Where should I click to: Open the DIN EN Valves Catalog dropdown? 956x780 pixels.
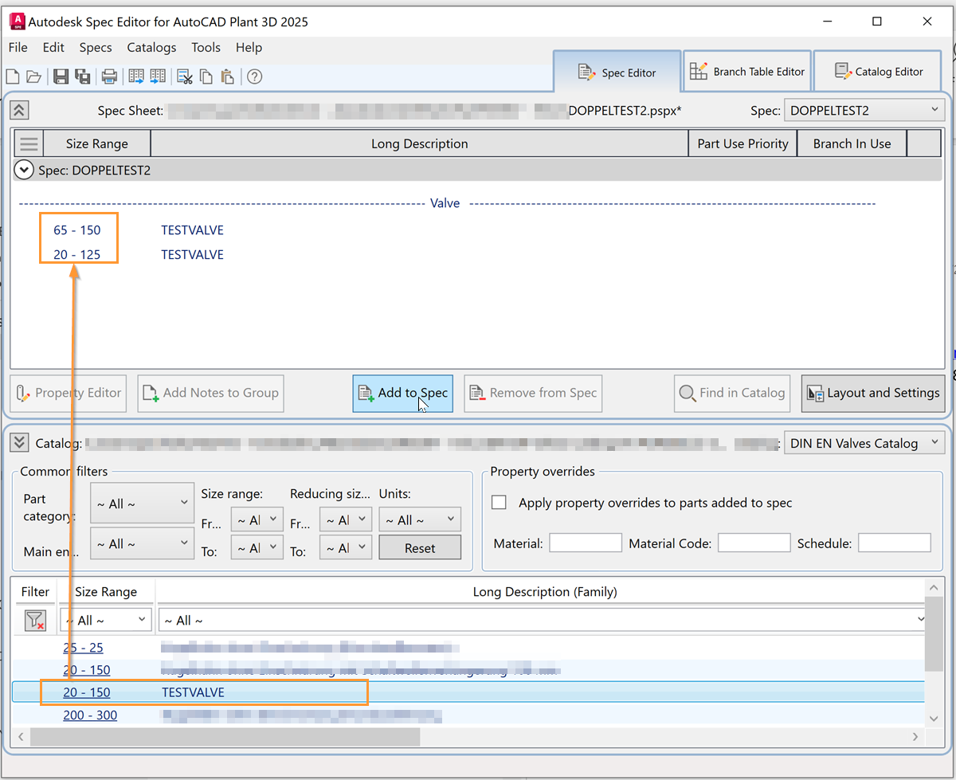[x=864, y=443]
